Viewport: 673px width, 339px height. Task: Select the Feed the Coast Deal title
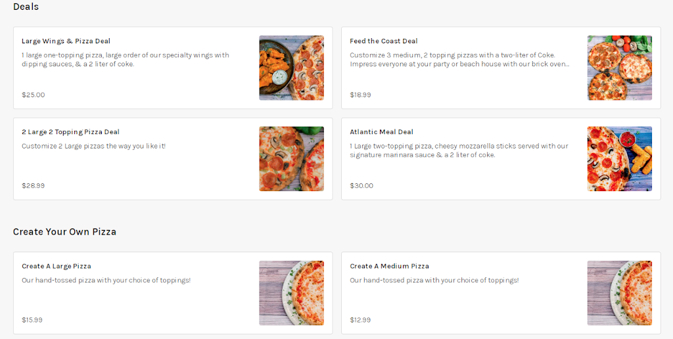coord(383,41)
